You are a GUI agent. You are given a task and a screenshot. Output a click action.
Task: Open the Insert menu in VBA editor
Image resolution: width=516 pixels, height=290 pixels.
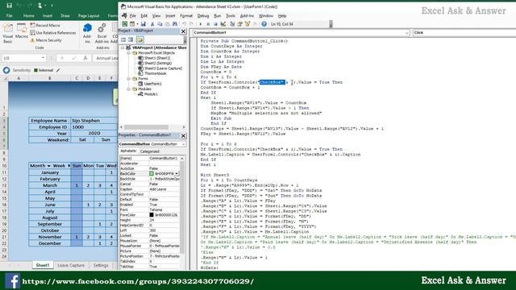click(170, 16)
